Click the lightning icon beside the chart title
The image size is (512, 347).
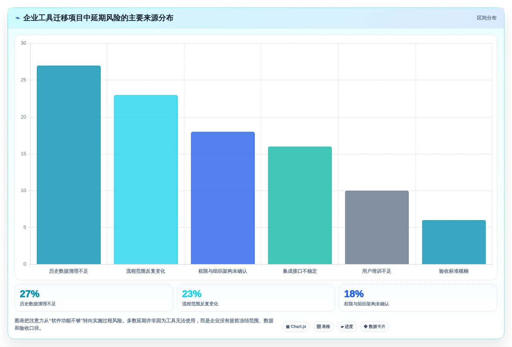tap(17, 18)
